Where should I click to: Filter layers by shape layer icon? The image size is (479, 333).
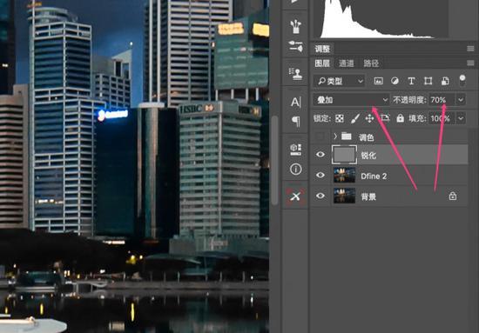(x=428, y=81)
